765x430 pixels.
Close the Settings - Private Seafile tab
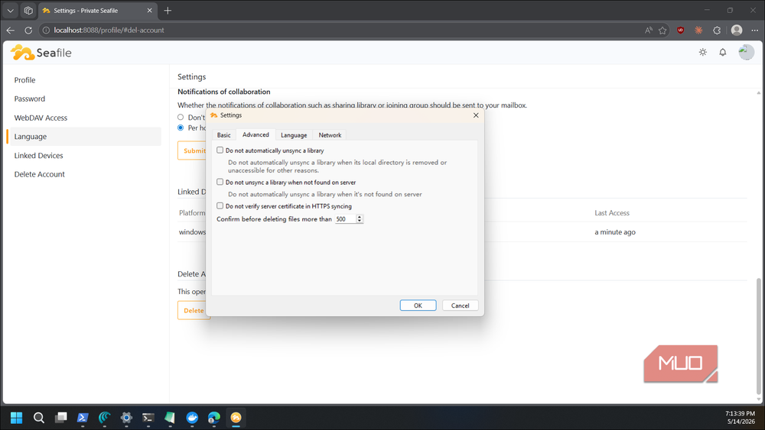click(x=149, y=10)
